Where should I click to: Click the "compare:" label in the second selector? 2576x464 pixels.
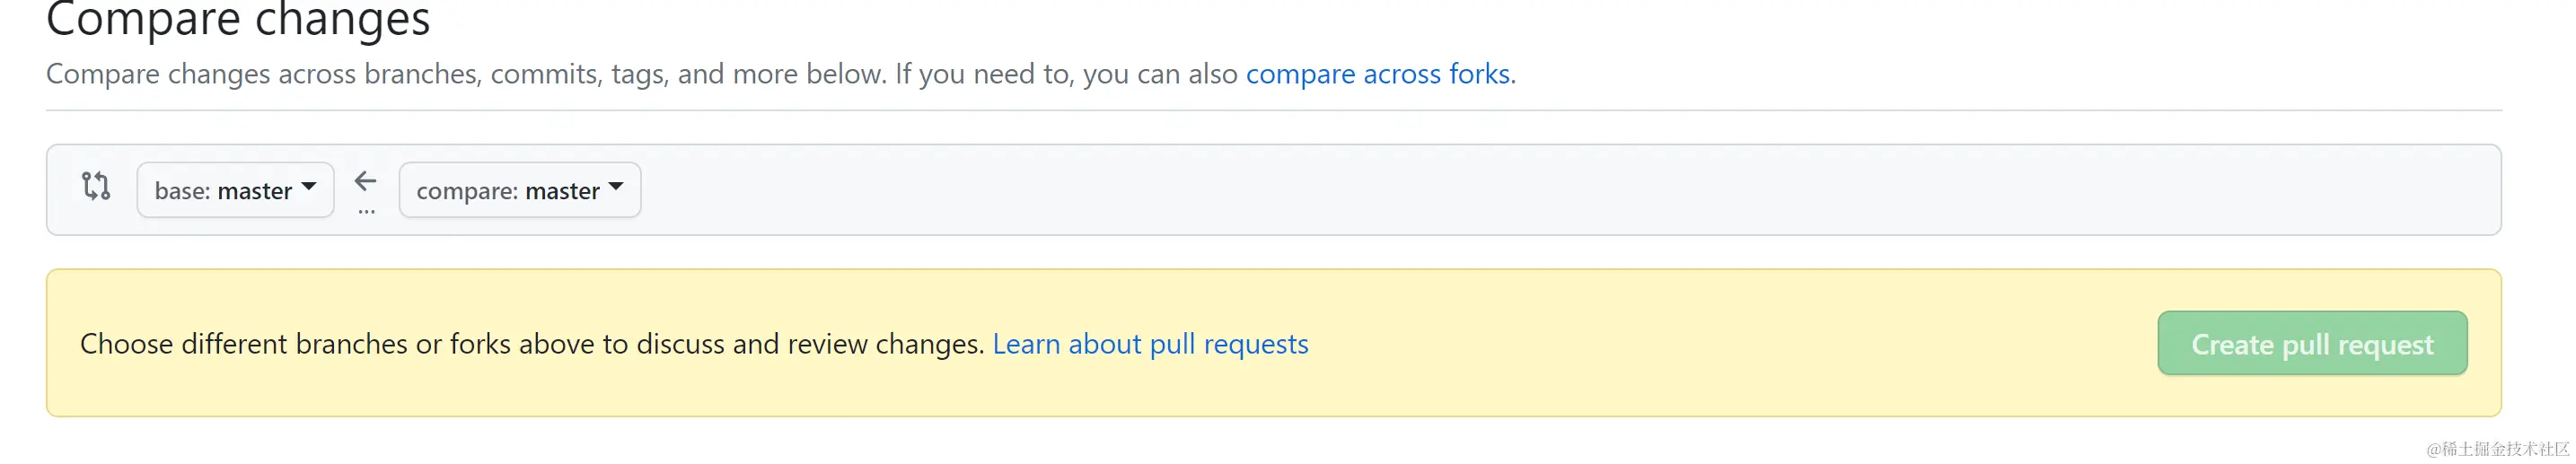tap(467, 191)
